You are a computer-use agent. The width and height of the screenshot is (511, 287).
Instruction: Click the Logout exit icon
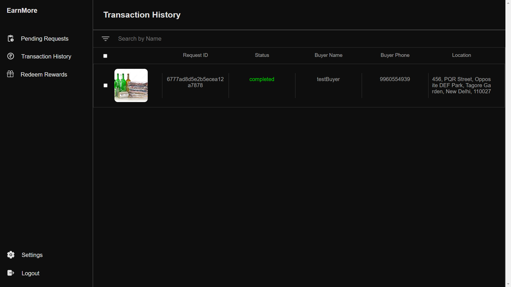[11, 273]
